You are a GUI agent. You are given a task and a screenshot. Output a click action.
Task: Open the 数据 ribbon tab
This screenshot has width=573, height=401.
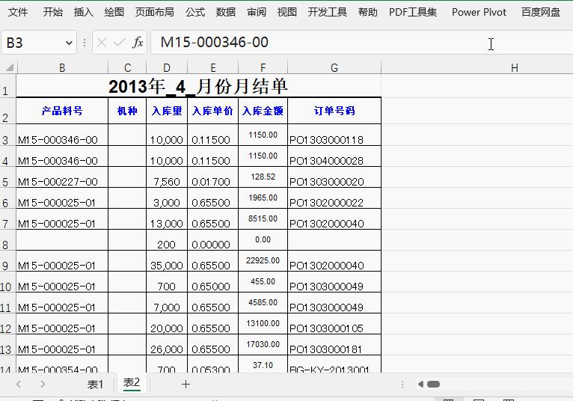coord(226,12)
